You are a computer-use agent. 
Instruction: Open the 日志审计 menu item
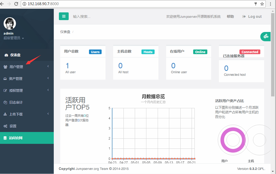[x=16, y=102]
